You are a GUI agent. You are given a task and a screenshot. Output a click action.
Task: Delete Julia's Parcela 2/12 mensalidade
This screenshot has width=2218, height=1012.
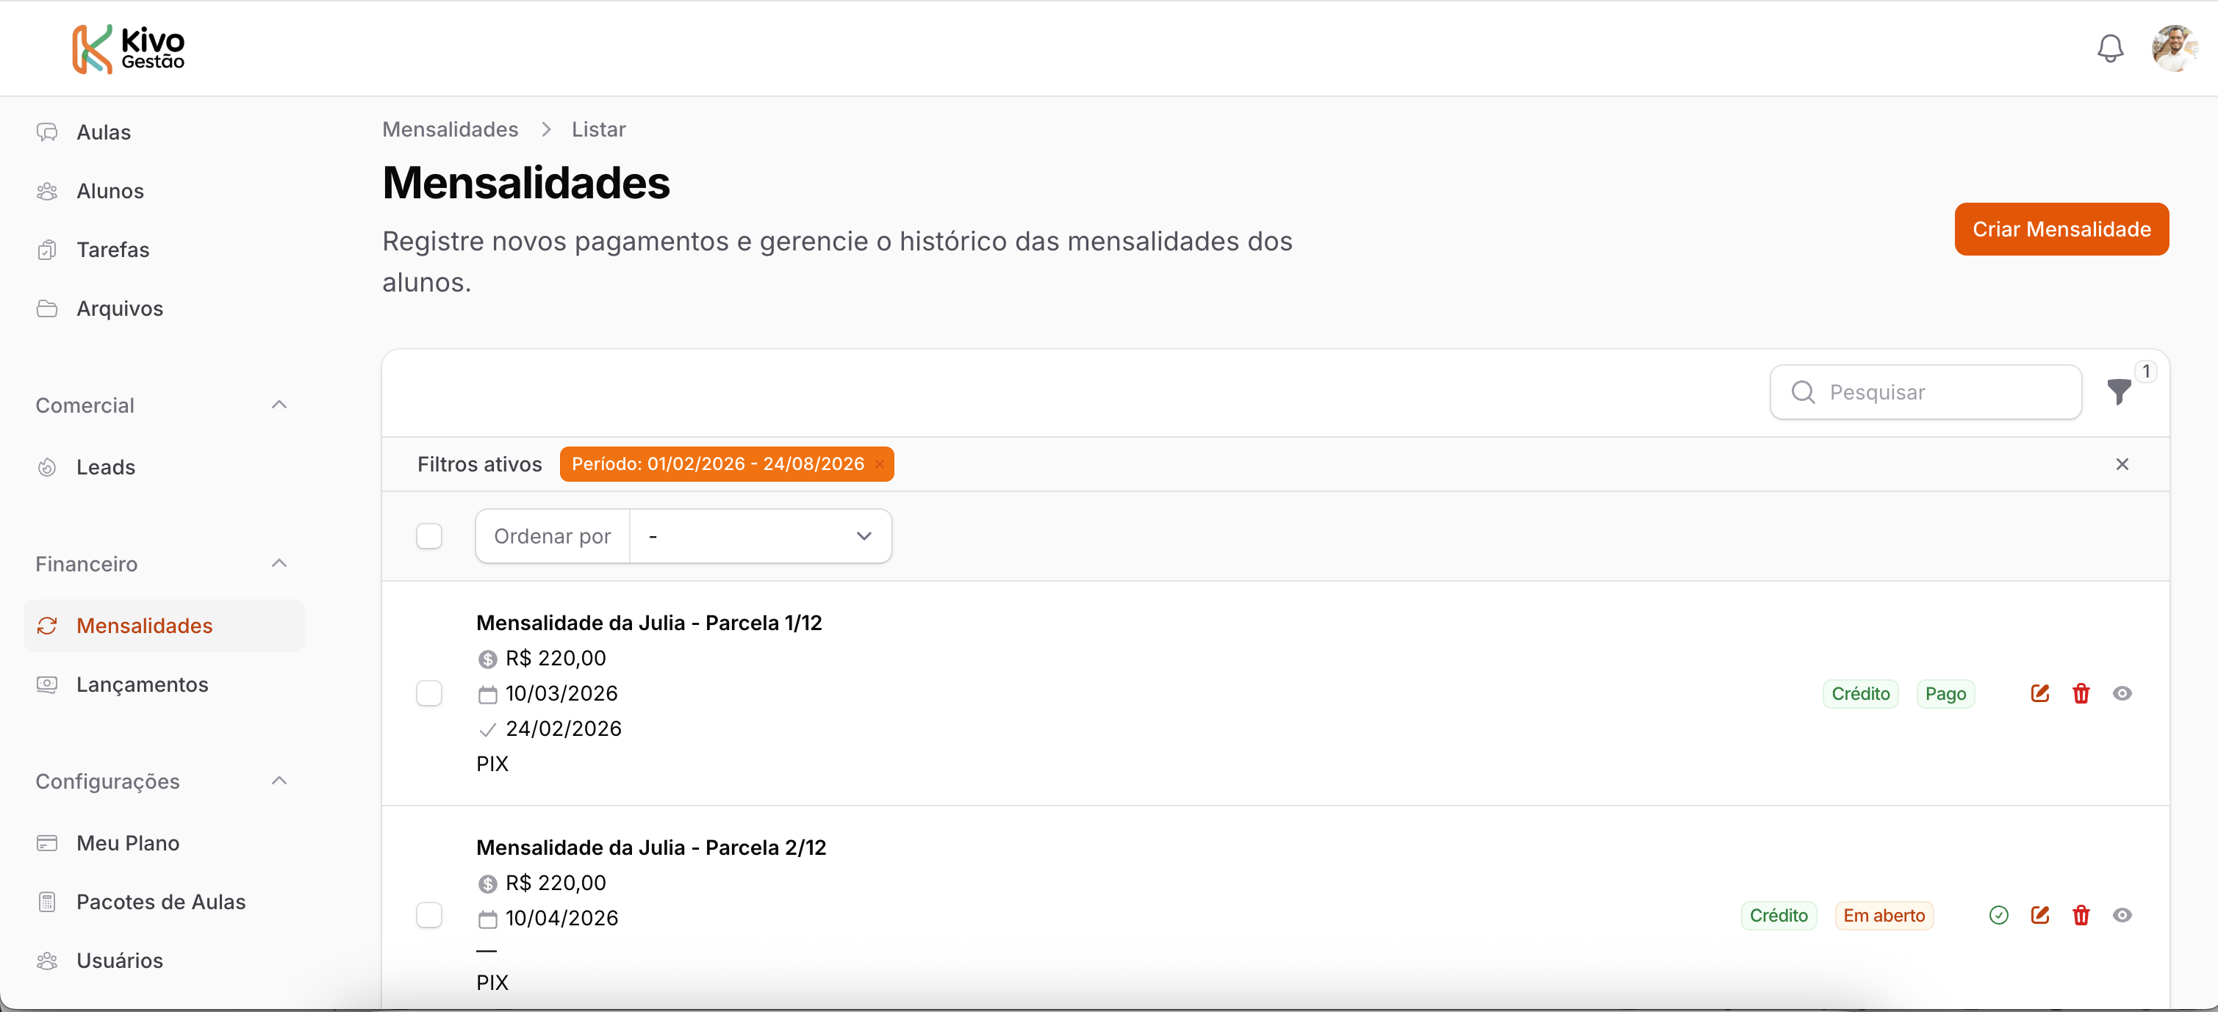point(2081,916)
